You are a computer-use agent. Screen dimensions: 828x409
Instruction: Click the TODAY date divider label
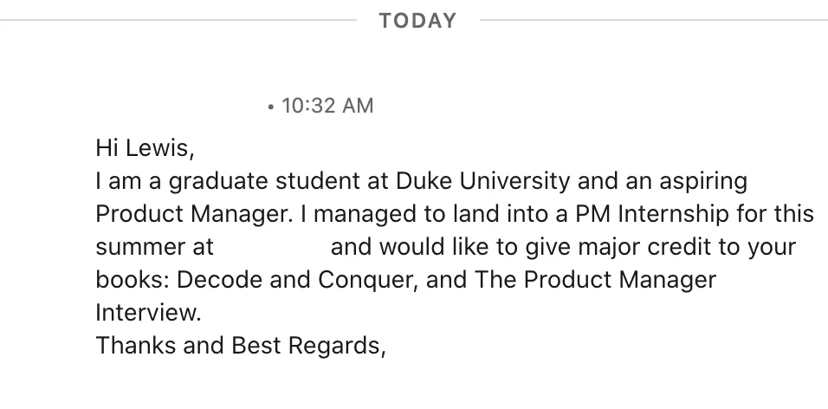pos(417,21)
